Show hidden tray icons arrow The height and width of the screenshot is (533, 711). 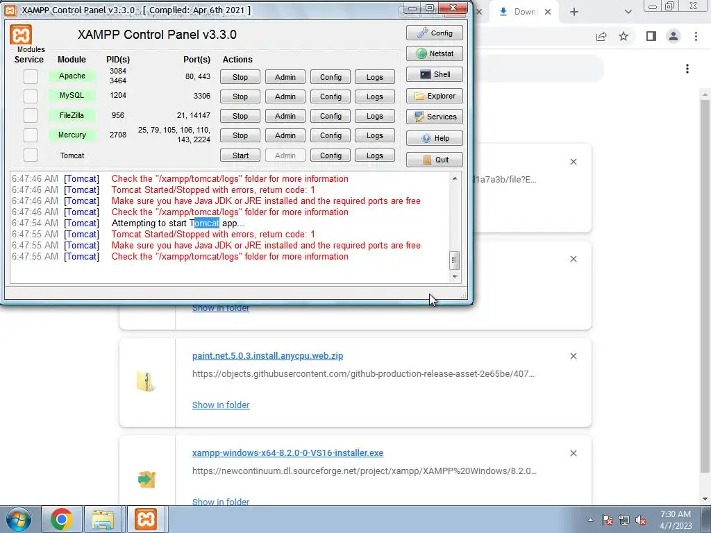[590, 521]
